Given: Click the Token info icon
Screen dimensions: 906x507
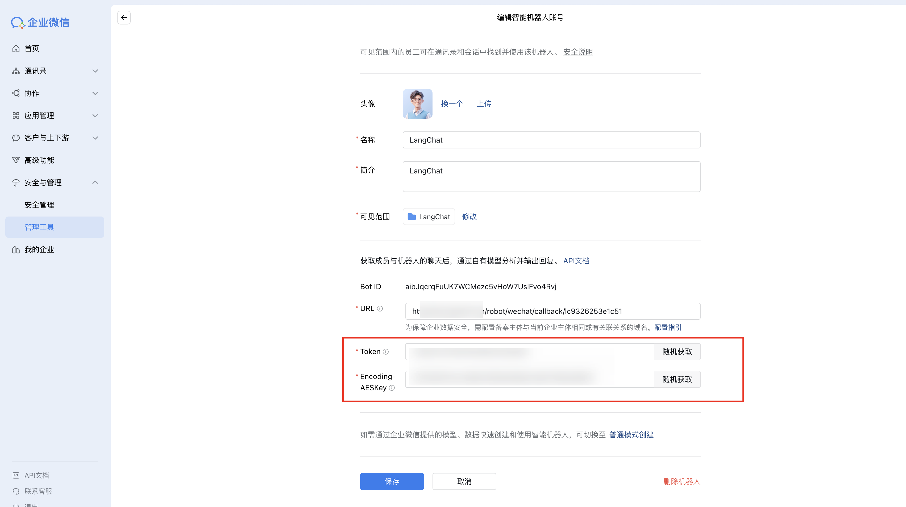Looking at the screenshot, I should coord(386,352).
